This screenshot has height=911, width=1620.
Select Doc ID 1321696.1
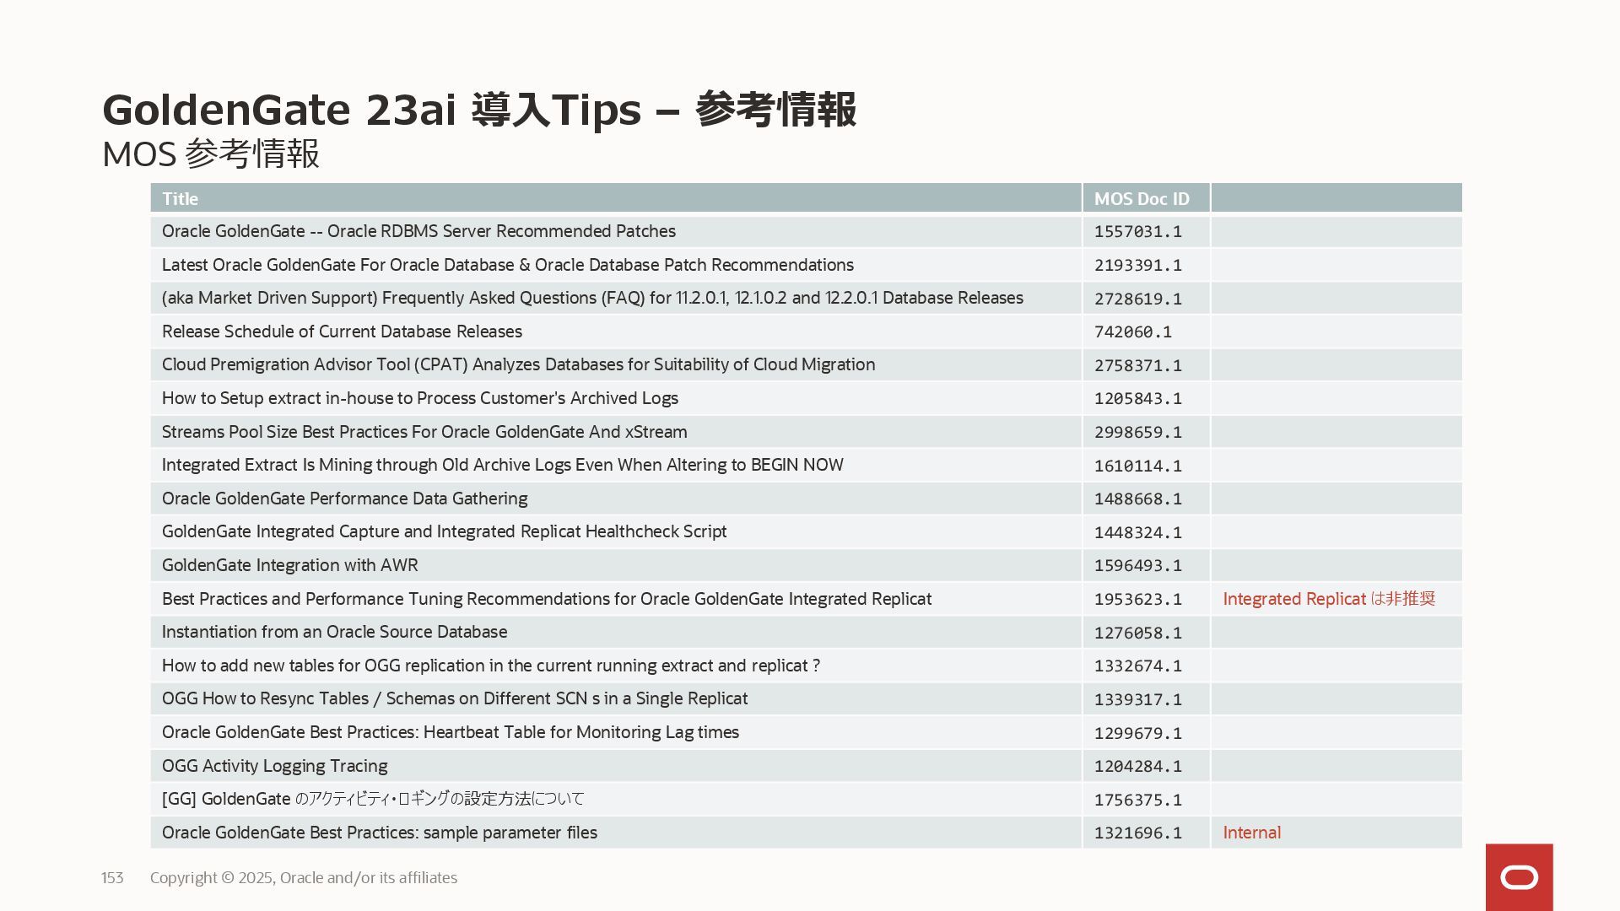[x=1137, y=833]
